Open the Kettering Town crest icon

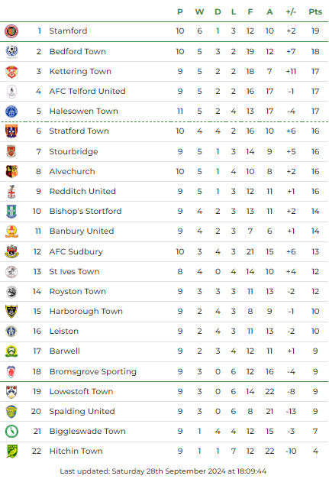[11, 72]
